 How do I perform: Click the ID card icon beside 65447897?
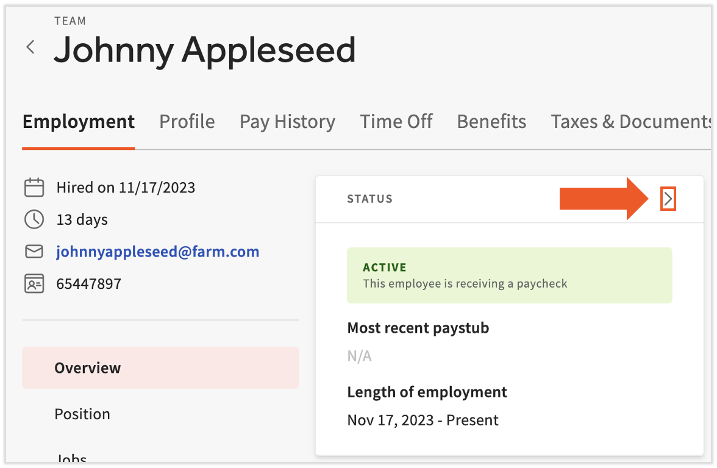click(34, 283)
